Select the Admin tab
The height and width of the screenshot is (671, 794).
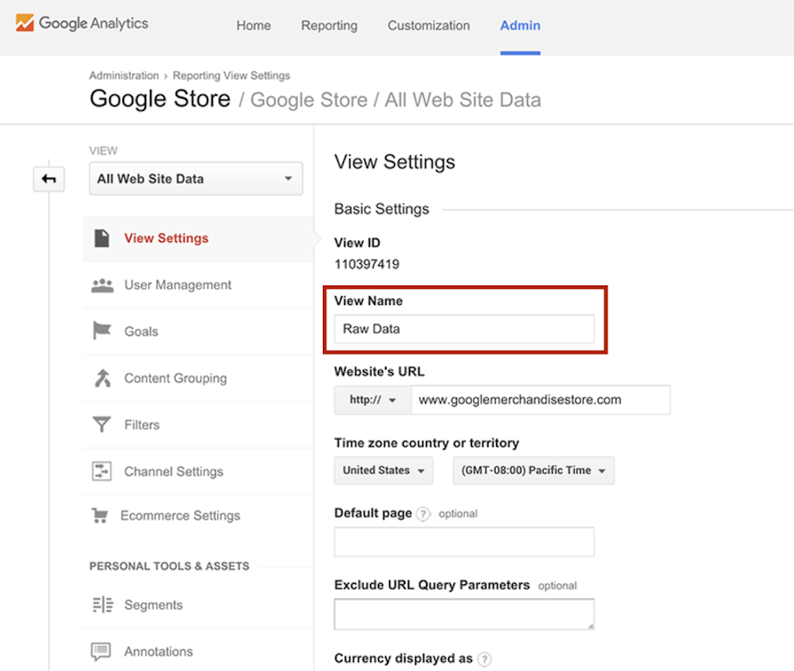click(x=520, y=26)
